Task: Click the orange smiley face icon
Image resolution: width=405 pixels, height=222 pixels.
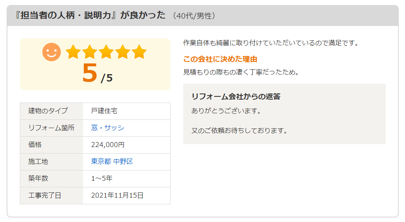Action: click(x=52, y=52)
